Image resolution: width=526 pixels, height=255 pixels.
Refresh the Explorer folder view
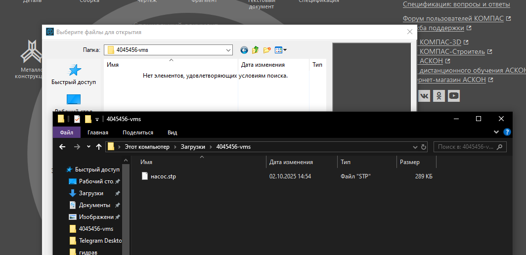tap(424, 147)
